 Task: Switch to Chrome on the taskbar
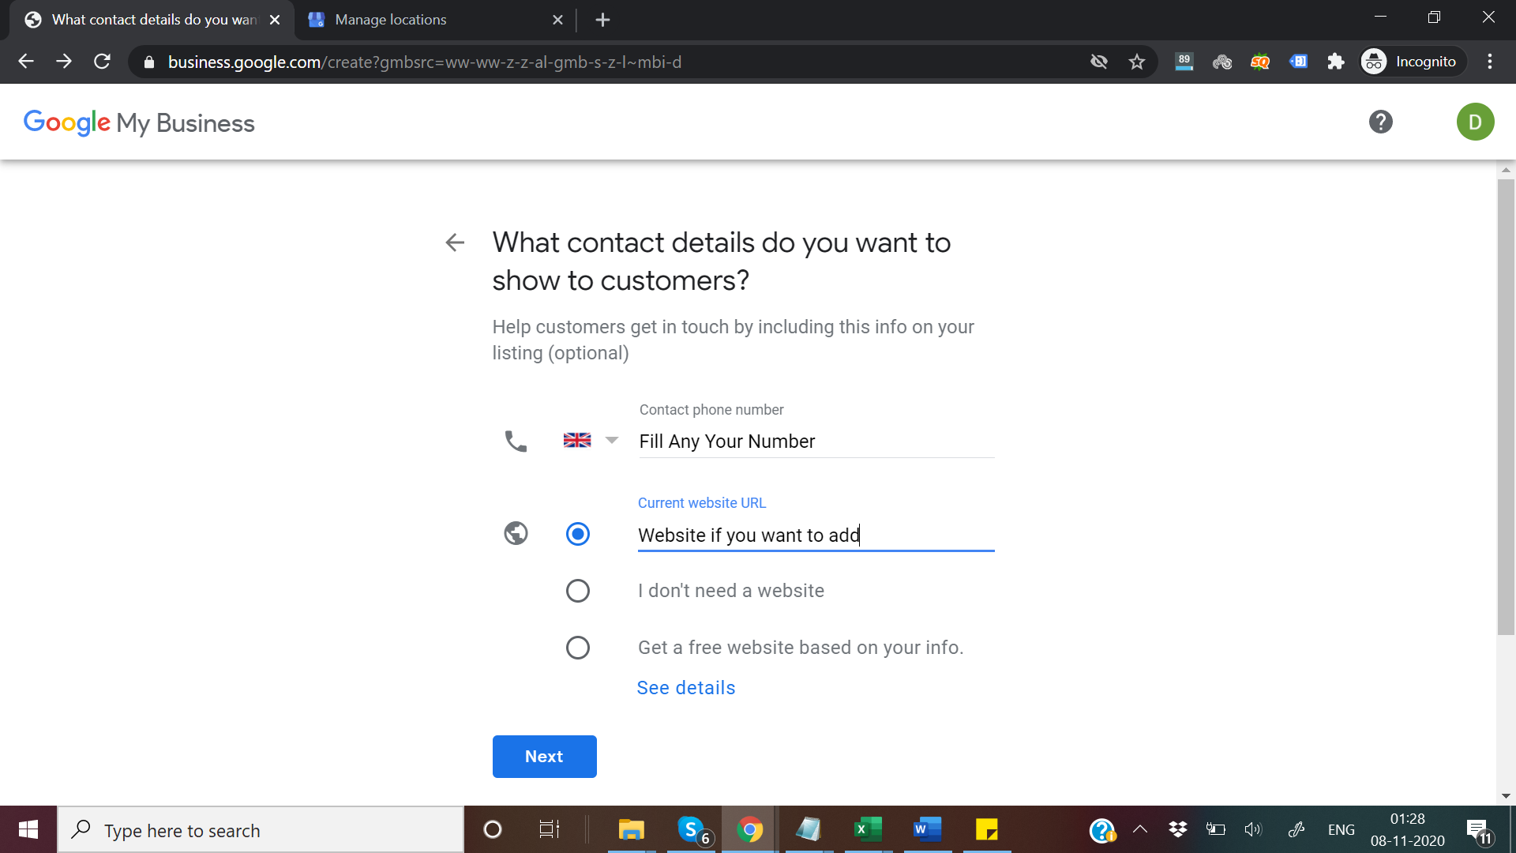pos(749,829)
